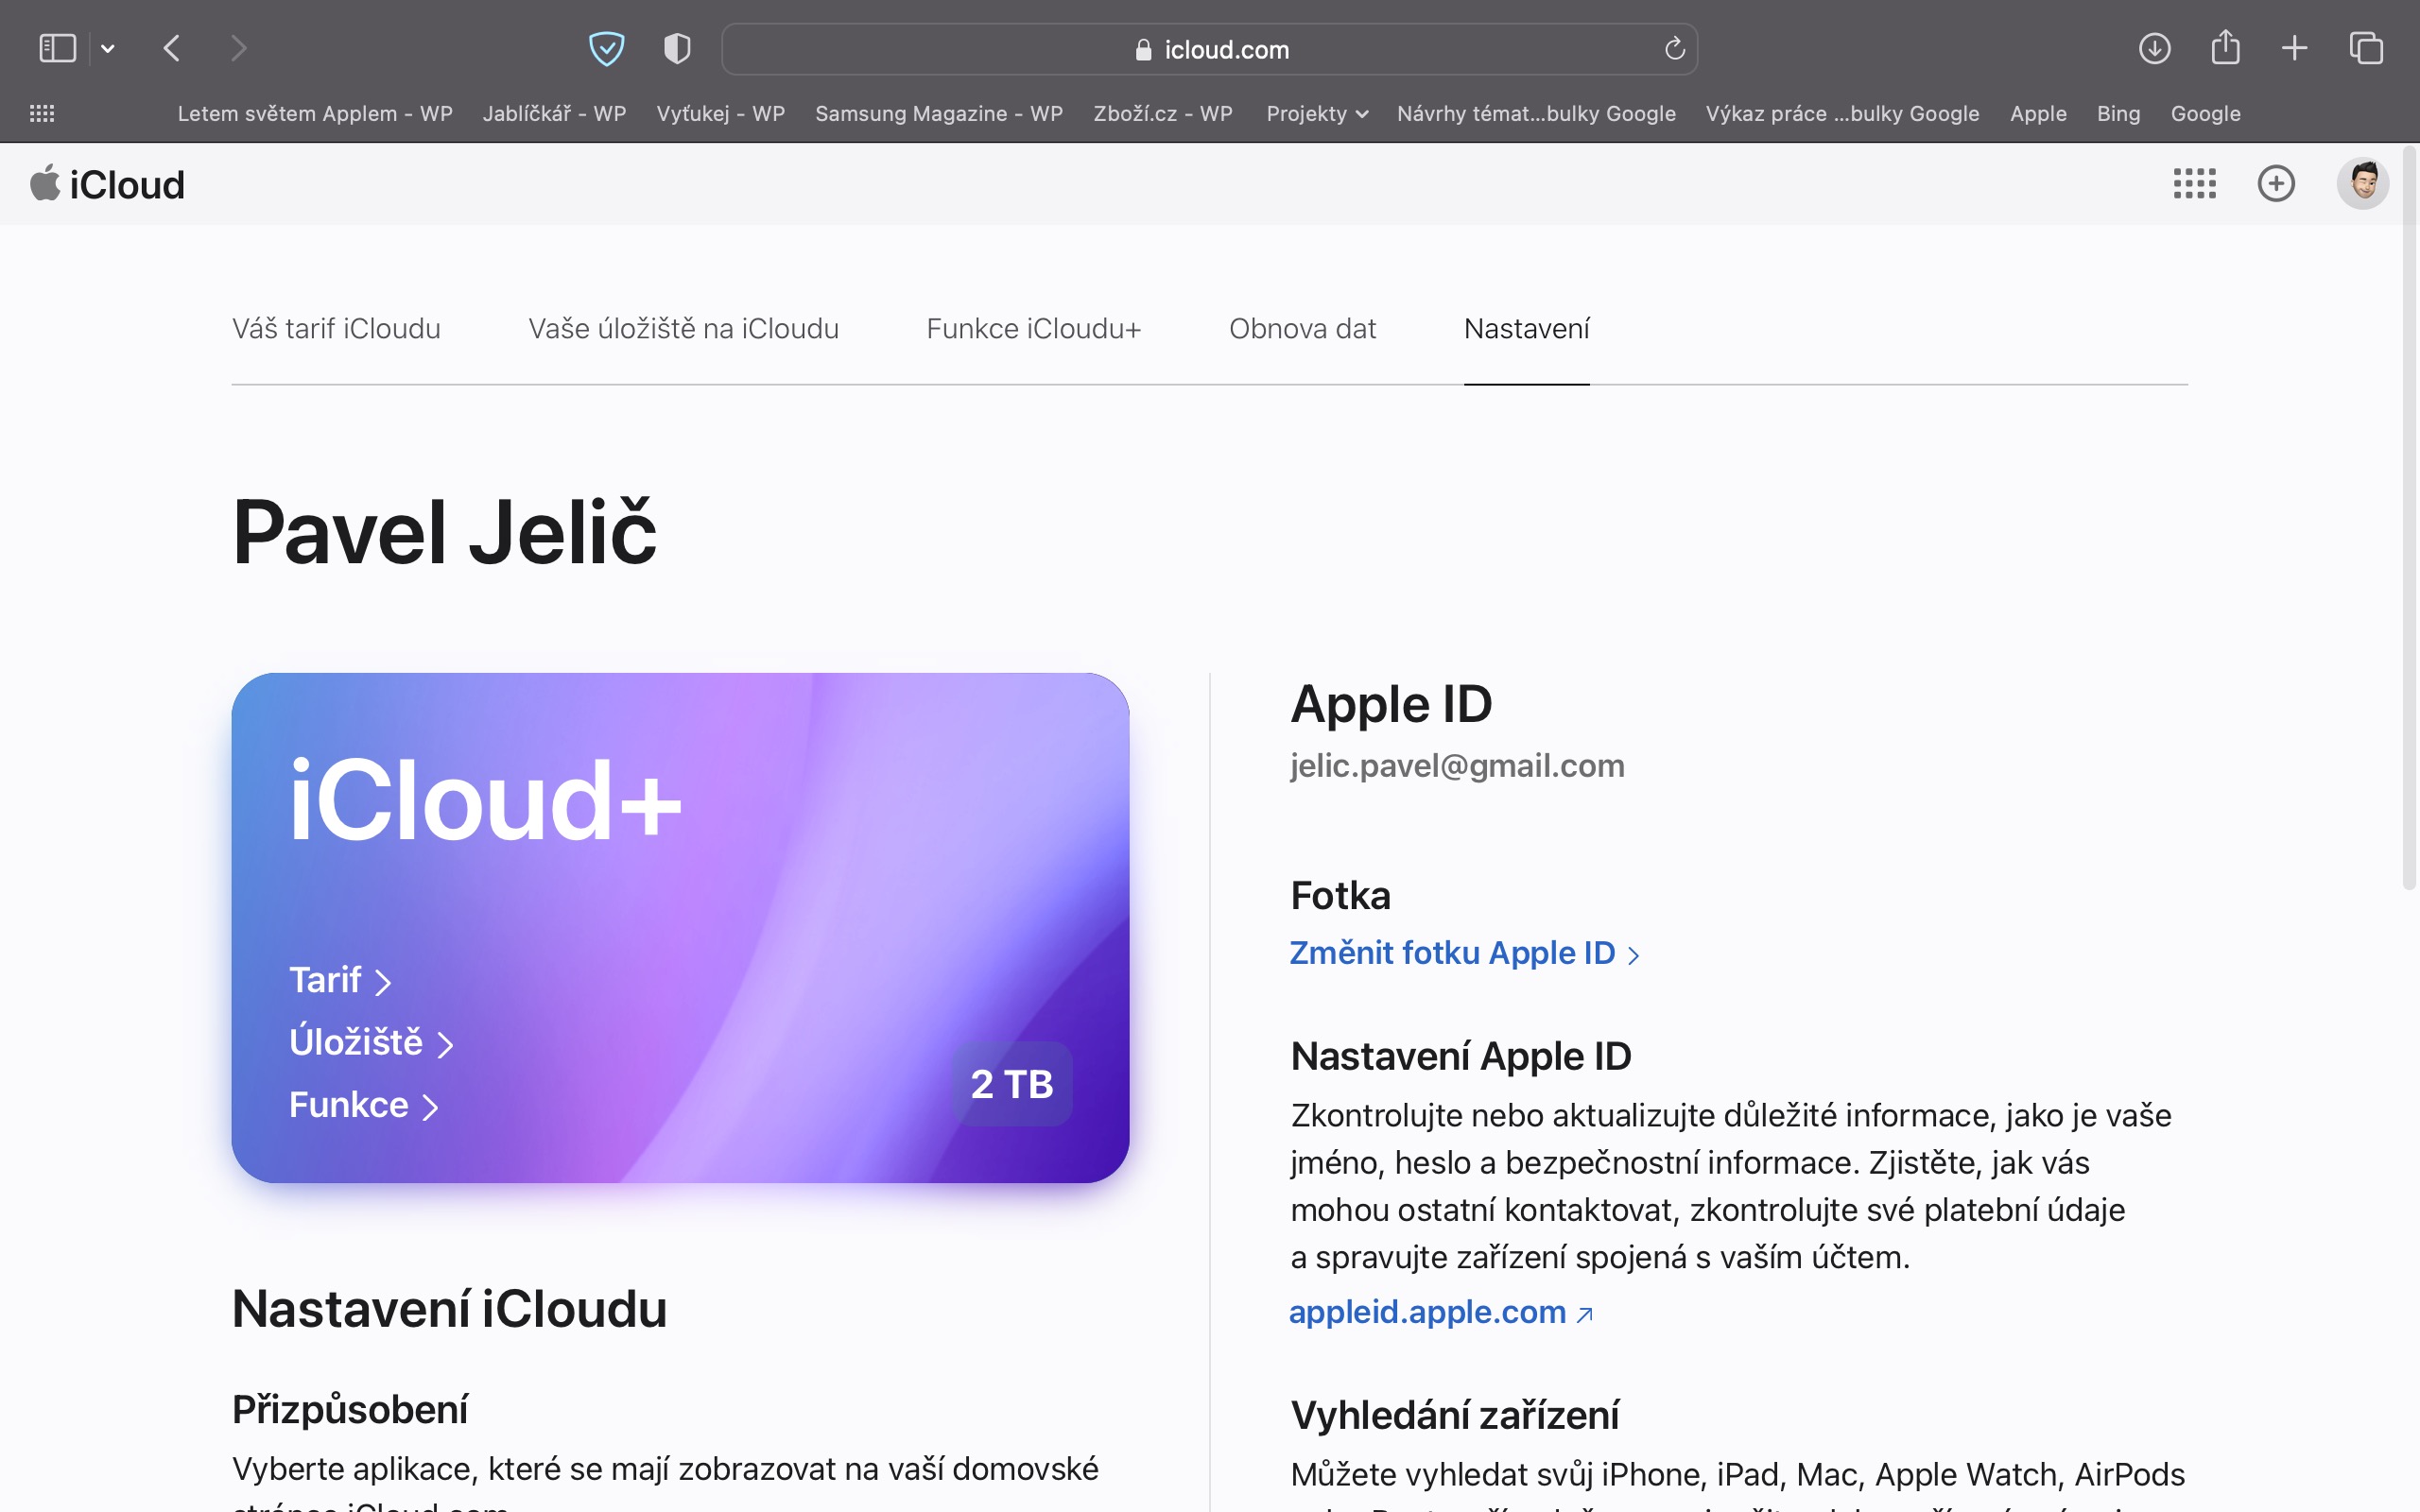Open a new tab with plus icon
The height and width of the screenshot is (1512, 2420).
pyautogui.click(x=2295, y=48)
